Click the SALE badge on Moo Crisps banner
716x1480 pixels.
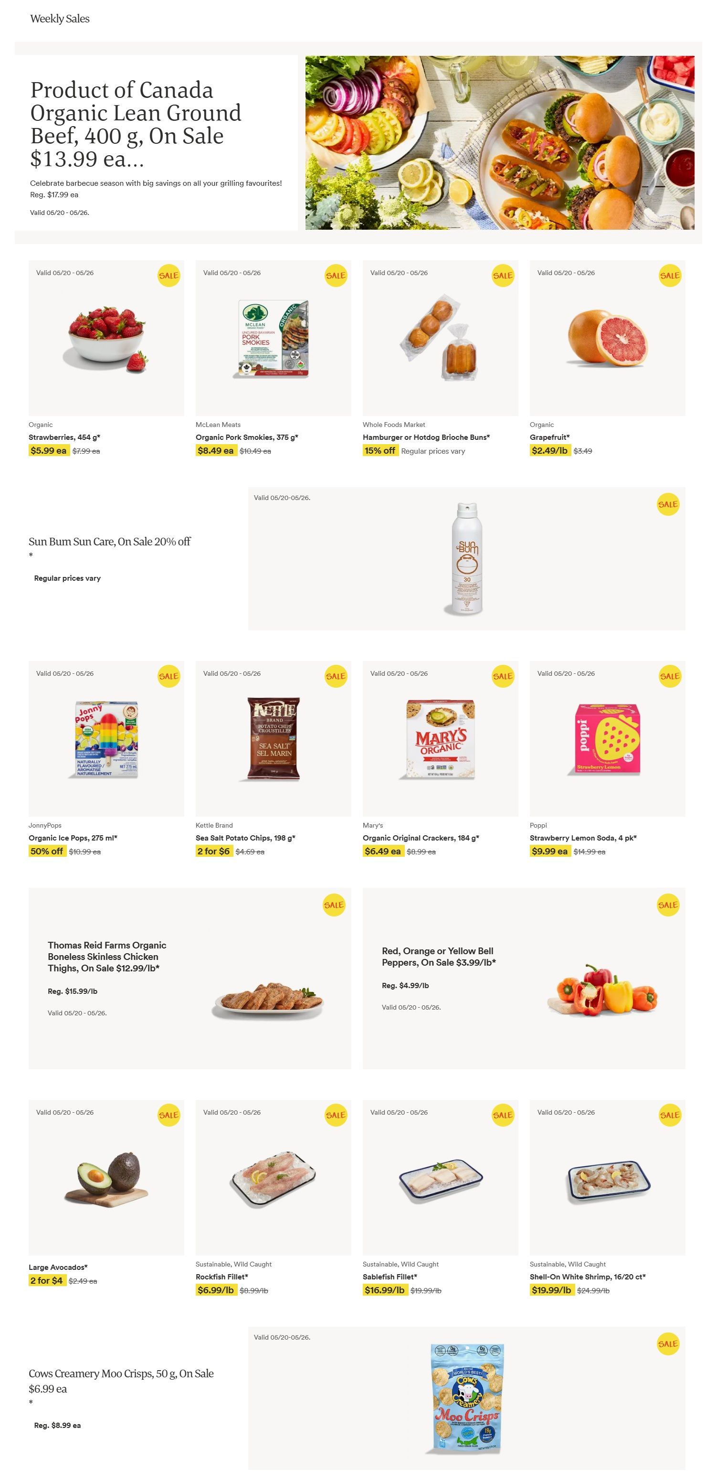tap(668, 1344)
